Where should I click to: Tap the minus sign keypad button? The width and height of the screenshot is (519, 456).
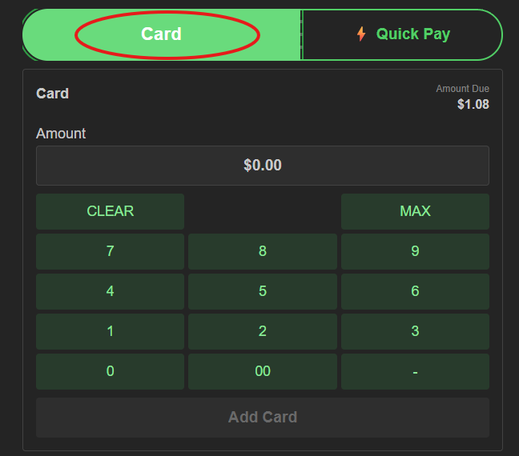point(415,371)
